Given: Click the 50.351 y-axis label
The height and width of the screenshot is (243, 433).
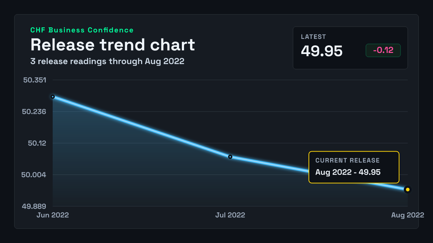Looking at the screenshot, I should click(35, 80).
